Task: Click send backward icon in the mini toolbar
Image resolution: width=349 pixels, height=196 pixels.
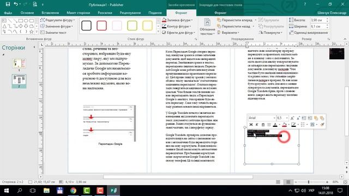Action: pos(322,118)
